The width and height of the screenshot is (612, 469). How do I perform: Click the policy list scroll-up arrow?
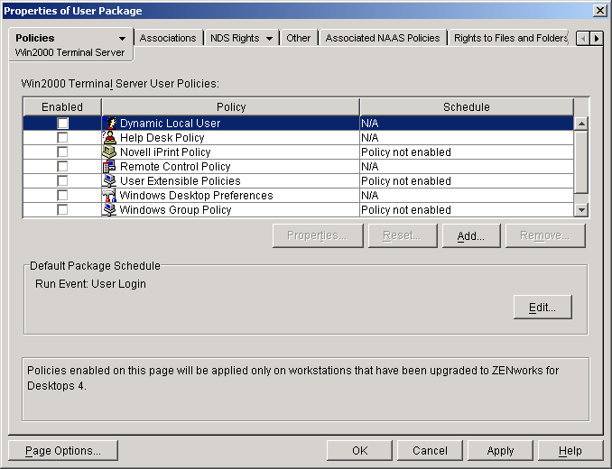pyautogui.click(x=581, y=124)
